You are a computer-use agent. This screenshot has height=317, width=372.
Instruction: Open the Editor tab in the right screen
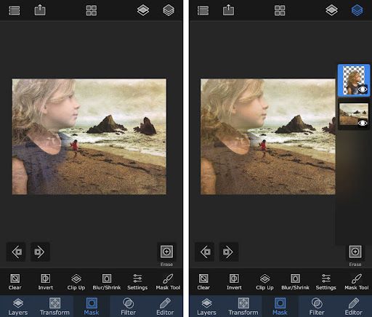353,306
